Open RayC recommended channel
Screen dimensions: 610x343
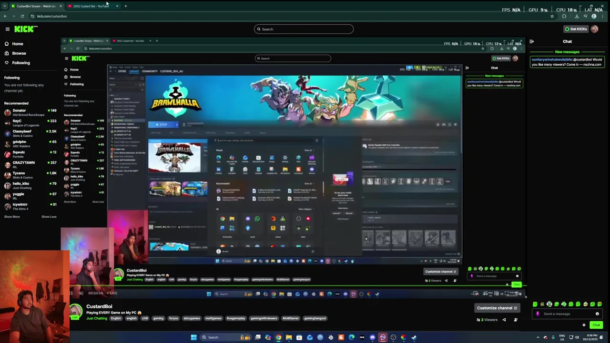point(30,123)
